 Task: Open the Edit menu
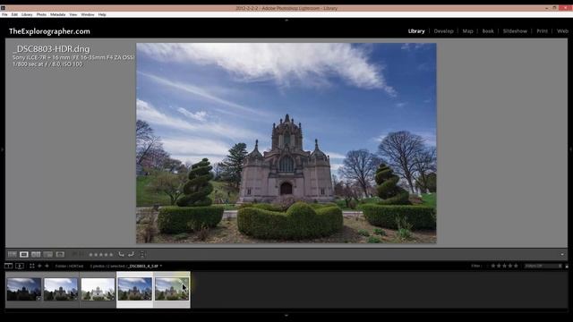pos(14,14)
